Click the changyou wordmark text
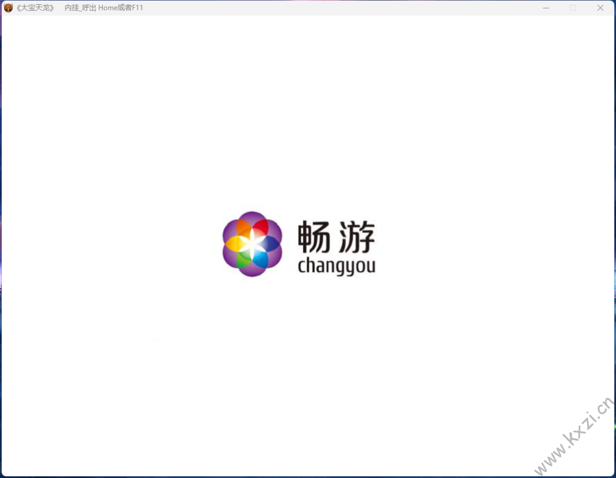 click(337, 267)
